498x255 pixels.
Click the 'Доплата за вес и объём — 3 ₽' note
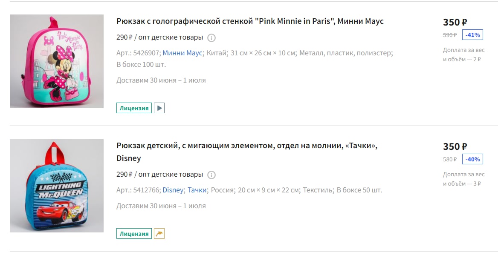tap(464, 179)
